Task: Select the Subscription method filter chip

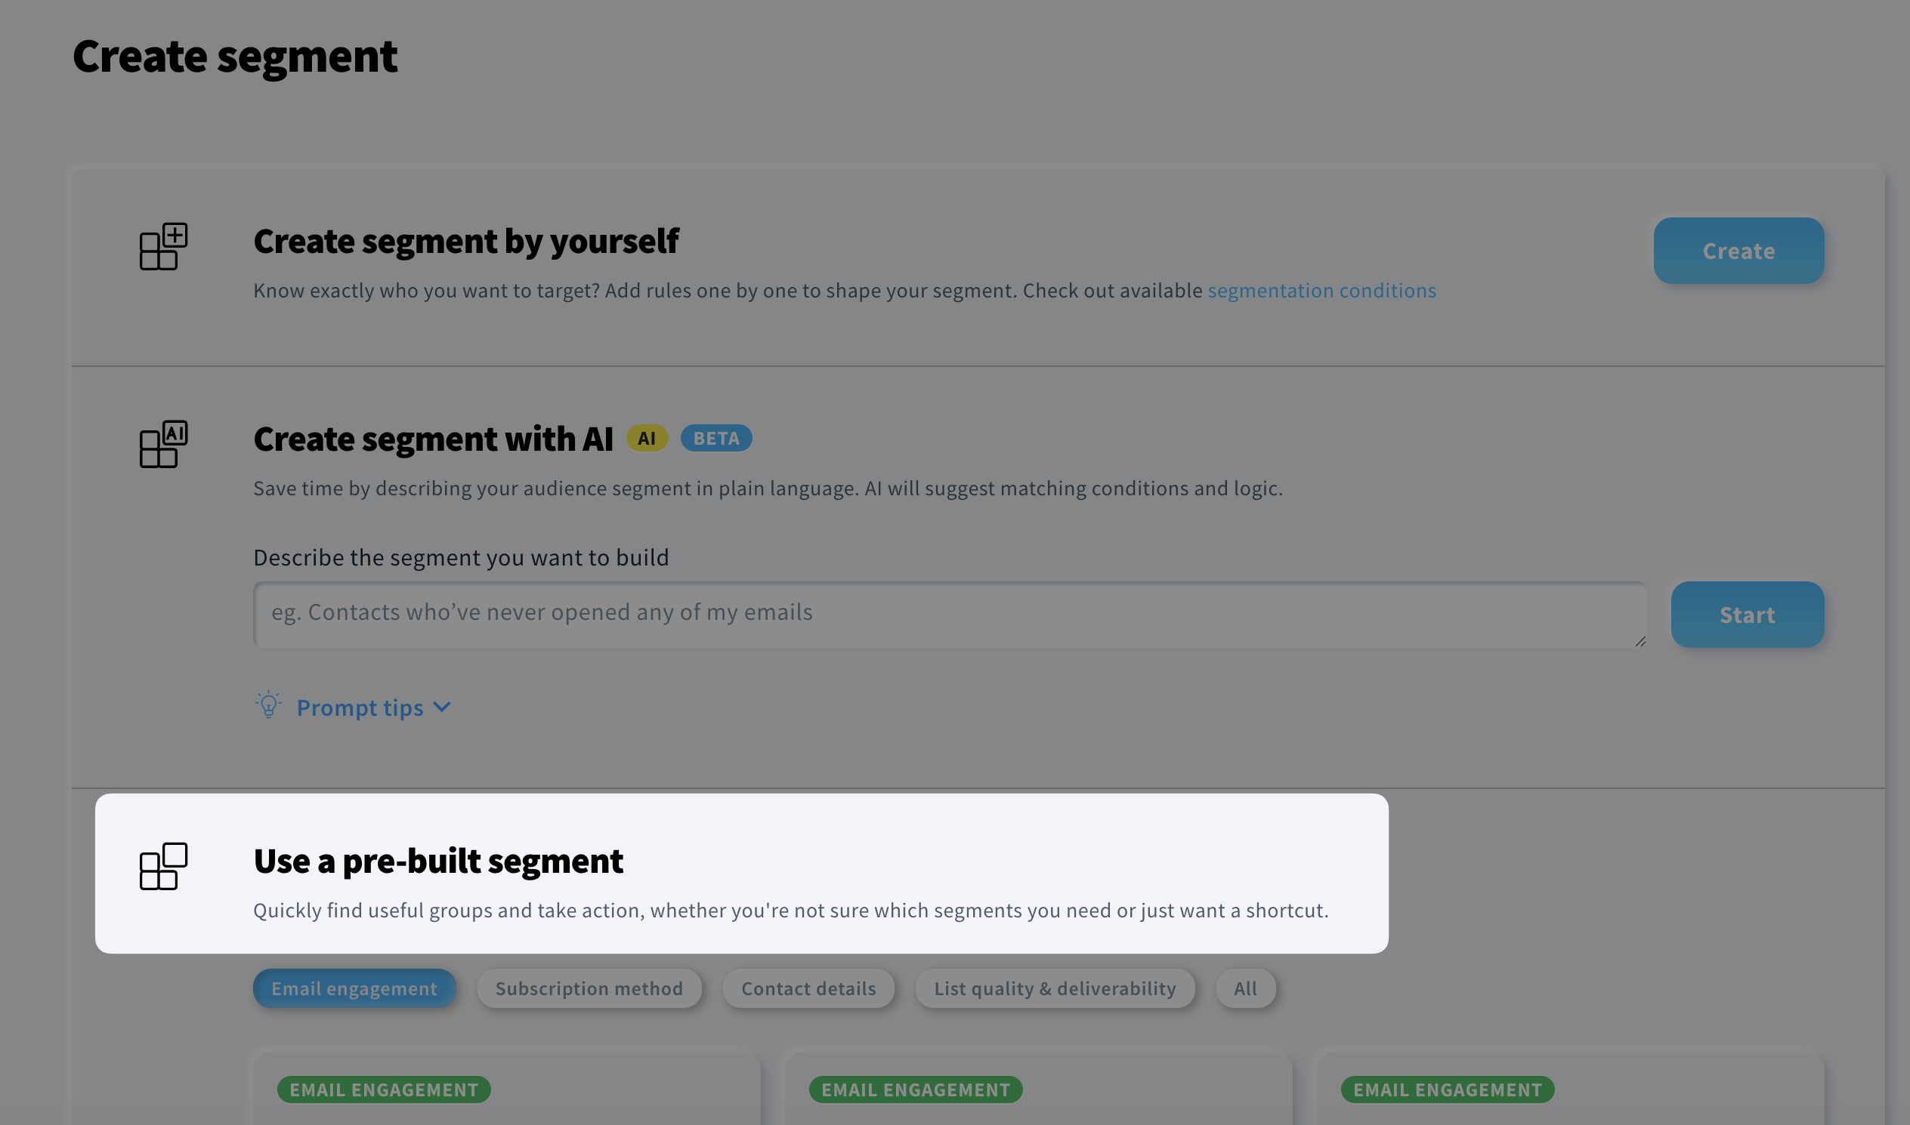Action: click(589, 988)
